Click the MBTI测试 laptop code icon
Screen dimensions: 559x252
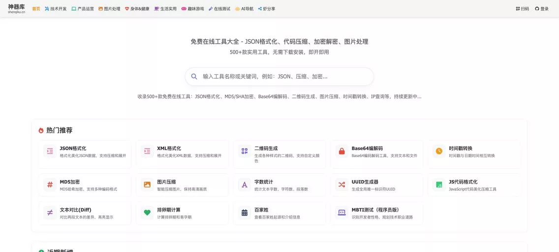pos(342,213)
